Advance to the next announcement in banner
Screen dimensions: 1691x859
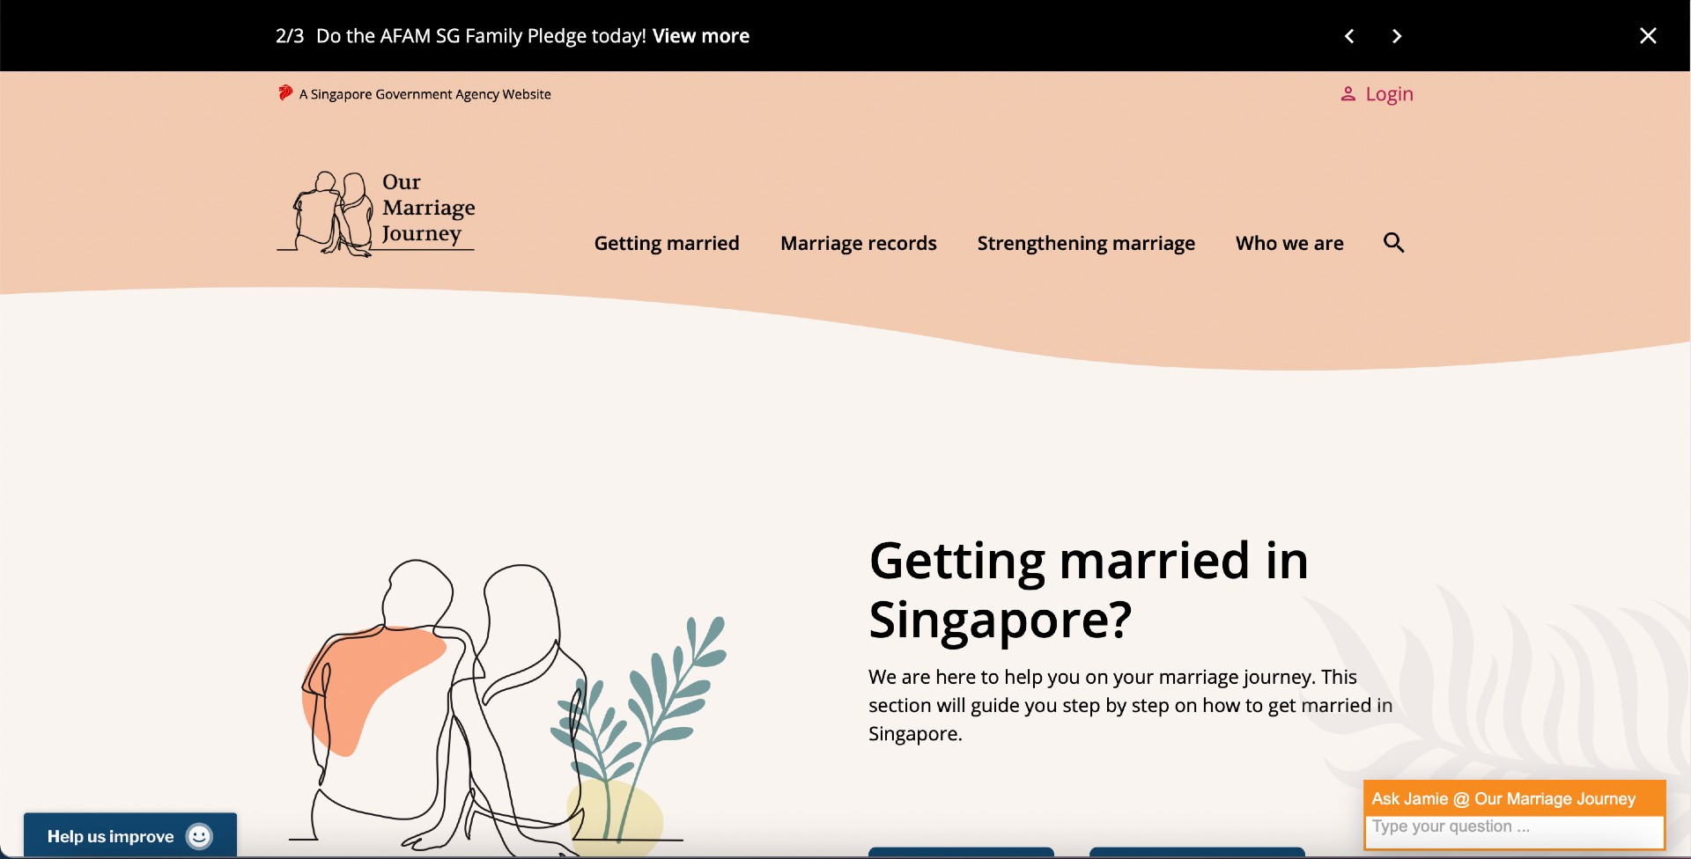coord(1397,36)
